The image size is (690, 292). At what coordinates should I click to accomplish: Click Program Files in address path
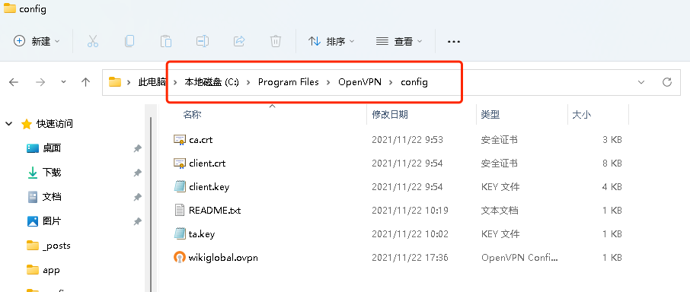pos(288,82)
